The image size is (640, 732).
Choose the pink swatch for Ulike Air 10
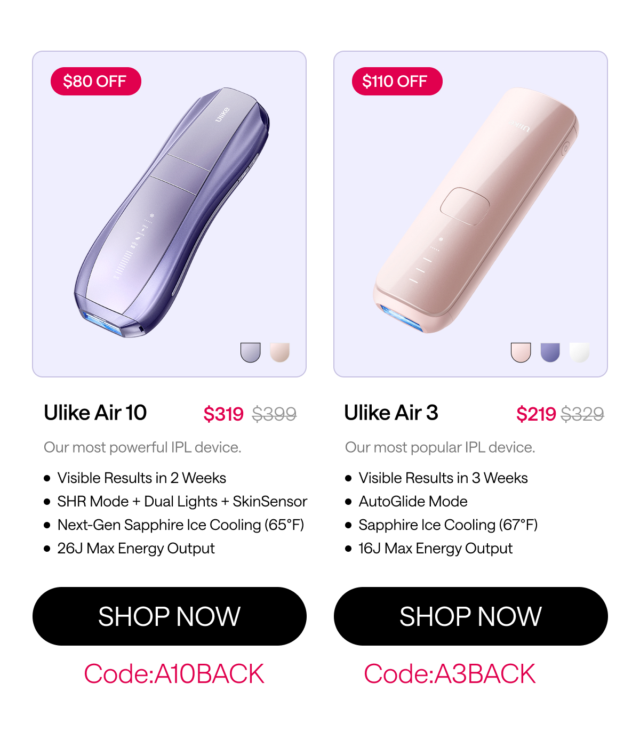279,352
